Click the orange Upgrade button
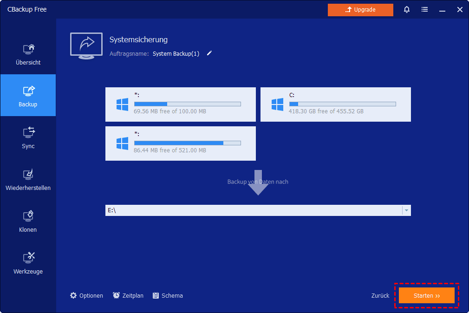Screen dimensions: 469x313 360,10
